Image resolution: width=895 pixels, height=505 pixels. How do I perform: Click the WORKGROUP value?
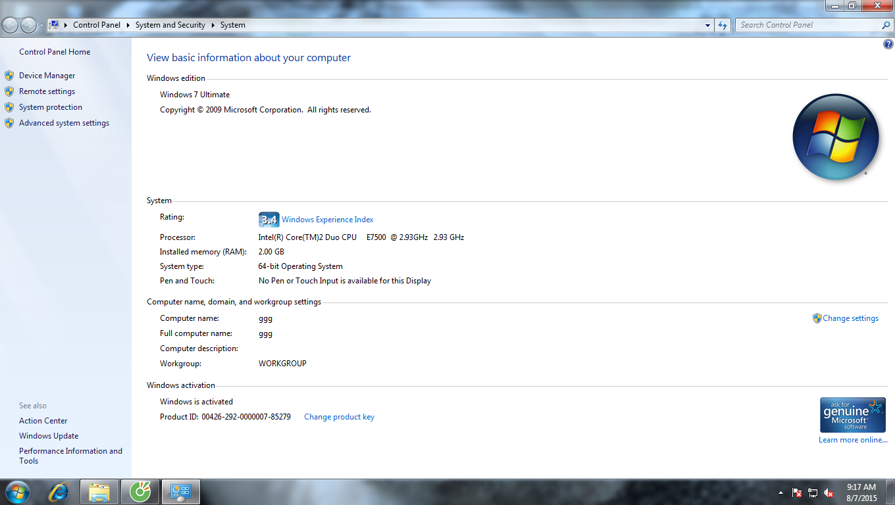[x=282, y=364]
